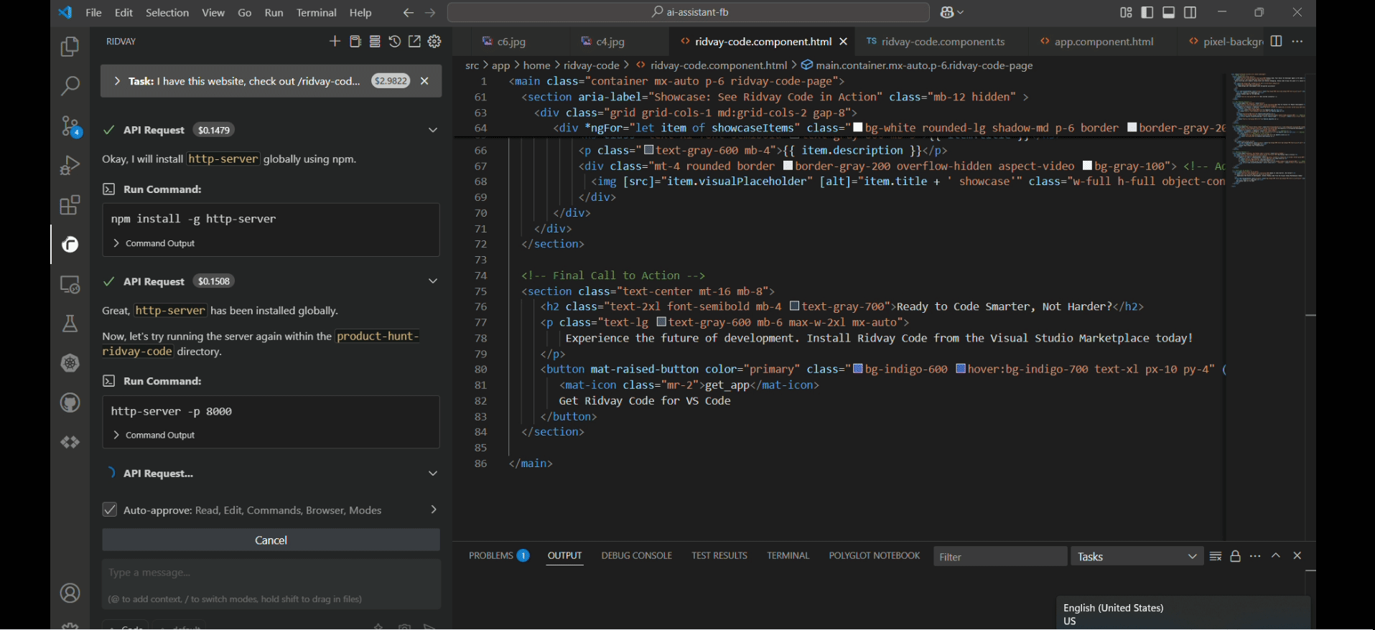
Task: Select the Ridvay assistant activity bar icon
Action: coord(70,245)
